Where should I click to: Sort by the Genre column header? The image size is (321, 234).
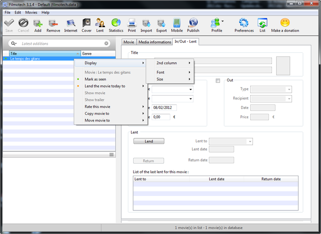point(98,54)
